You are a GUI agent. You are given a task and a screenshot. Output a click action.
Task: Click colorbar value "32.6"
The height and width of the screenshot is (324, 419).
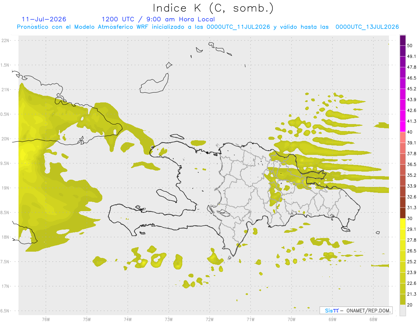click(x=412, y=197)
